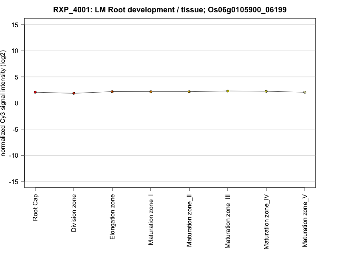Image resolution: width=340 pixels, height=255 pixels.
Task: Click the chart title text
Action: [170, 9]
